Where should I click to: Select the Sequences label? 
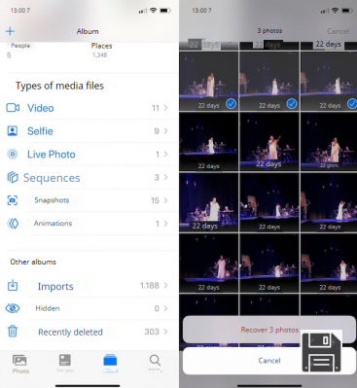pyautogui.click(x=52, y=178)
